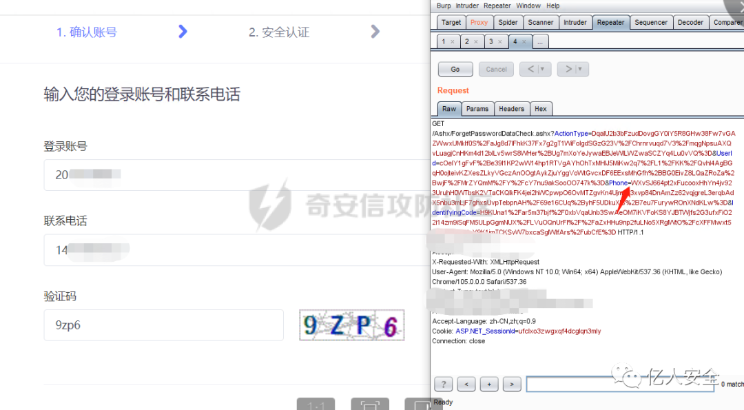Open the Repeater menu in menu bar
This screenshot has height=410, width=744.
497,6
